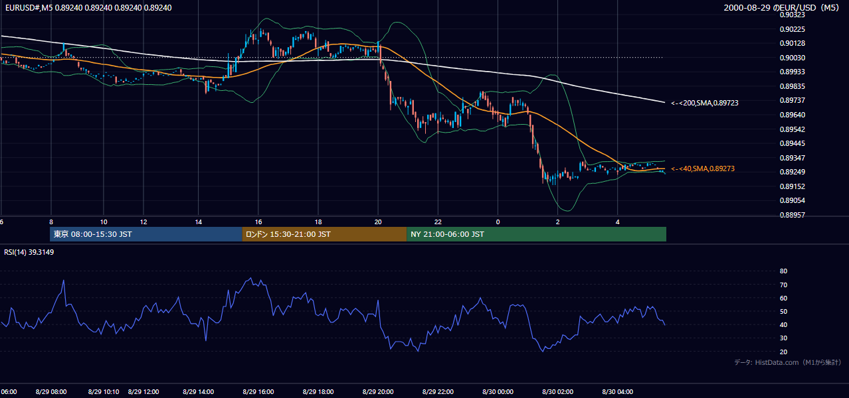Screen dimensions: 849x398
Task: Click the 200 SMA 0.89723 label
Action: point(705,103)
